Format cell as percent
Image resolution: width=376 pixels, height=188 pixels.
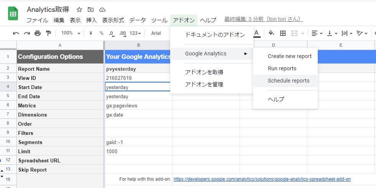tap(102, 33)
